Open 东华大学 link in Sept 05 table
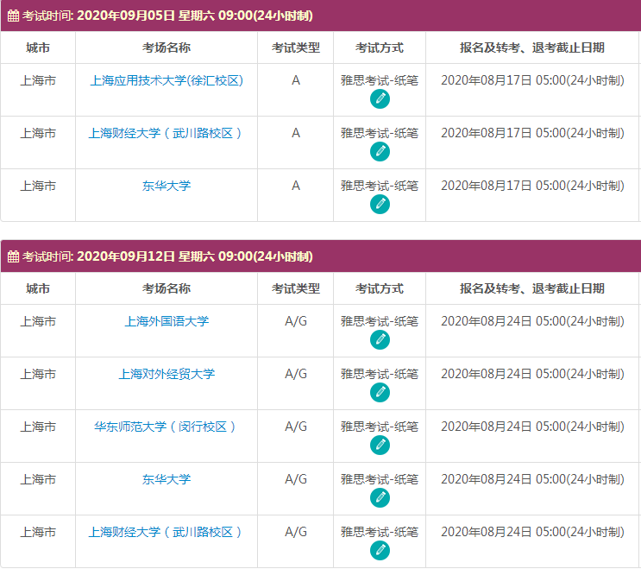This screenshot has height=569, width=641. coord(167,187)
